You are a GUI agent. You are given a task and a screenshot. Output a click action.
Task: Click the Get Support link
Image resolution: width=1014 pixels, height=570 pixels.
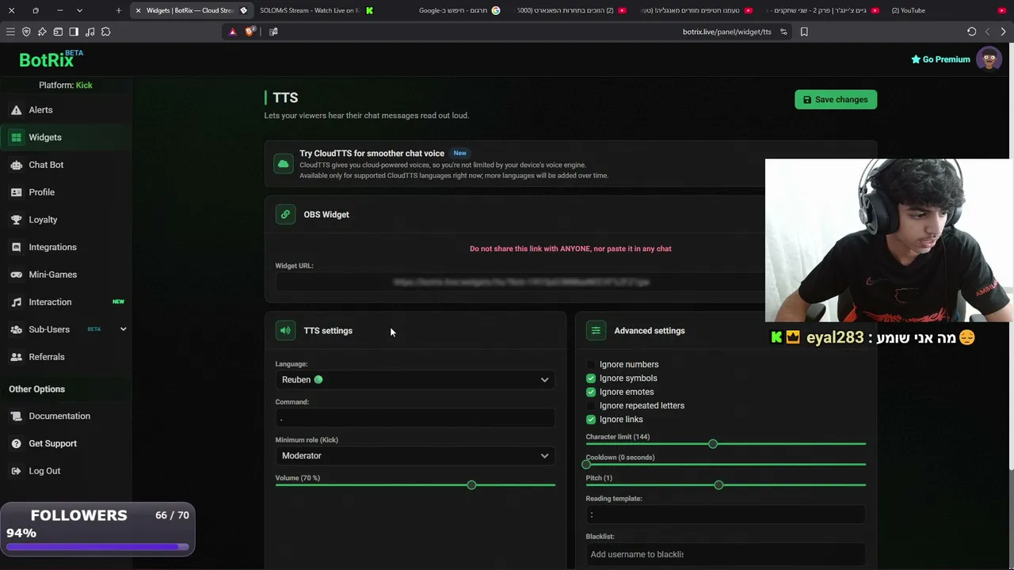coord(52,443)
